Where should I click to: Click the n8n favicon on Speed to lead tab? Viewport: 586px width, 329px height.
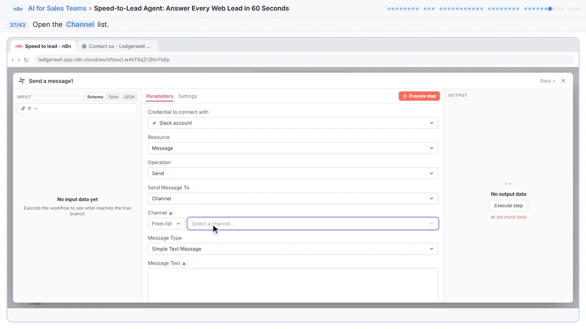pyautogui.click(x=19, y=46)
